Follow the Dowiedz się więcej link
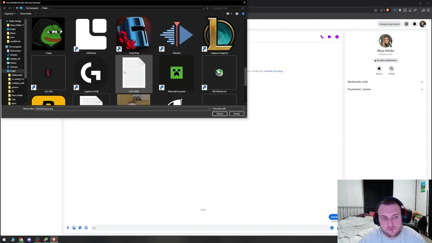The width and height of the screenshot is (432, 243). (x=273, y=71)
